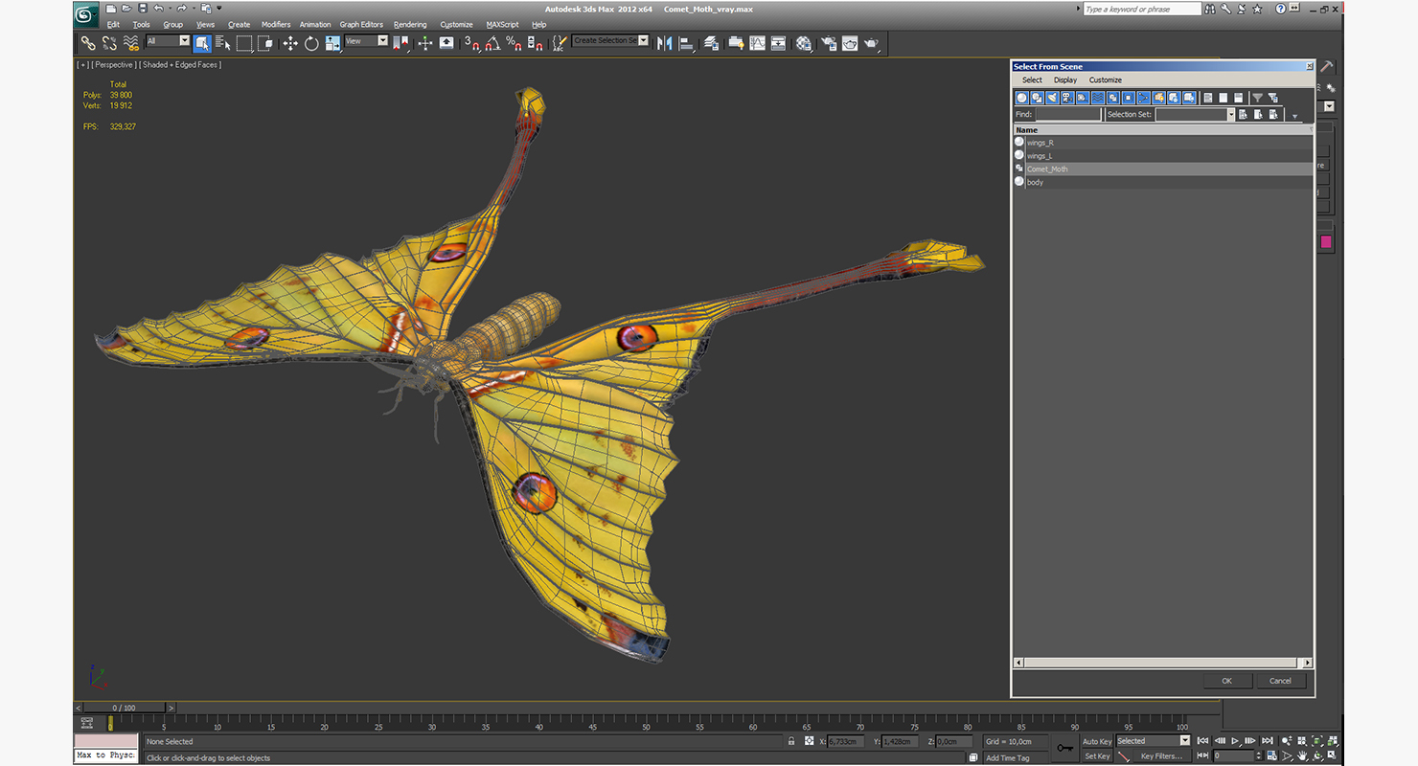The height and width of the screenshot is (766, 1418).
Task: Click the Mirror tool icon
Action: pyautogui.click(x=665, y=43)
